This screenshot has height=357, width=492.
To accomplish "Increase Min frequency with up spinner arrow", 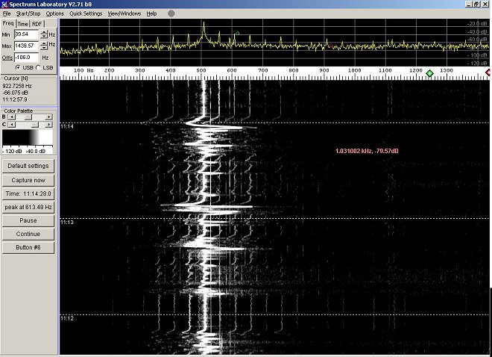I will tap(44, 32).
